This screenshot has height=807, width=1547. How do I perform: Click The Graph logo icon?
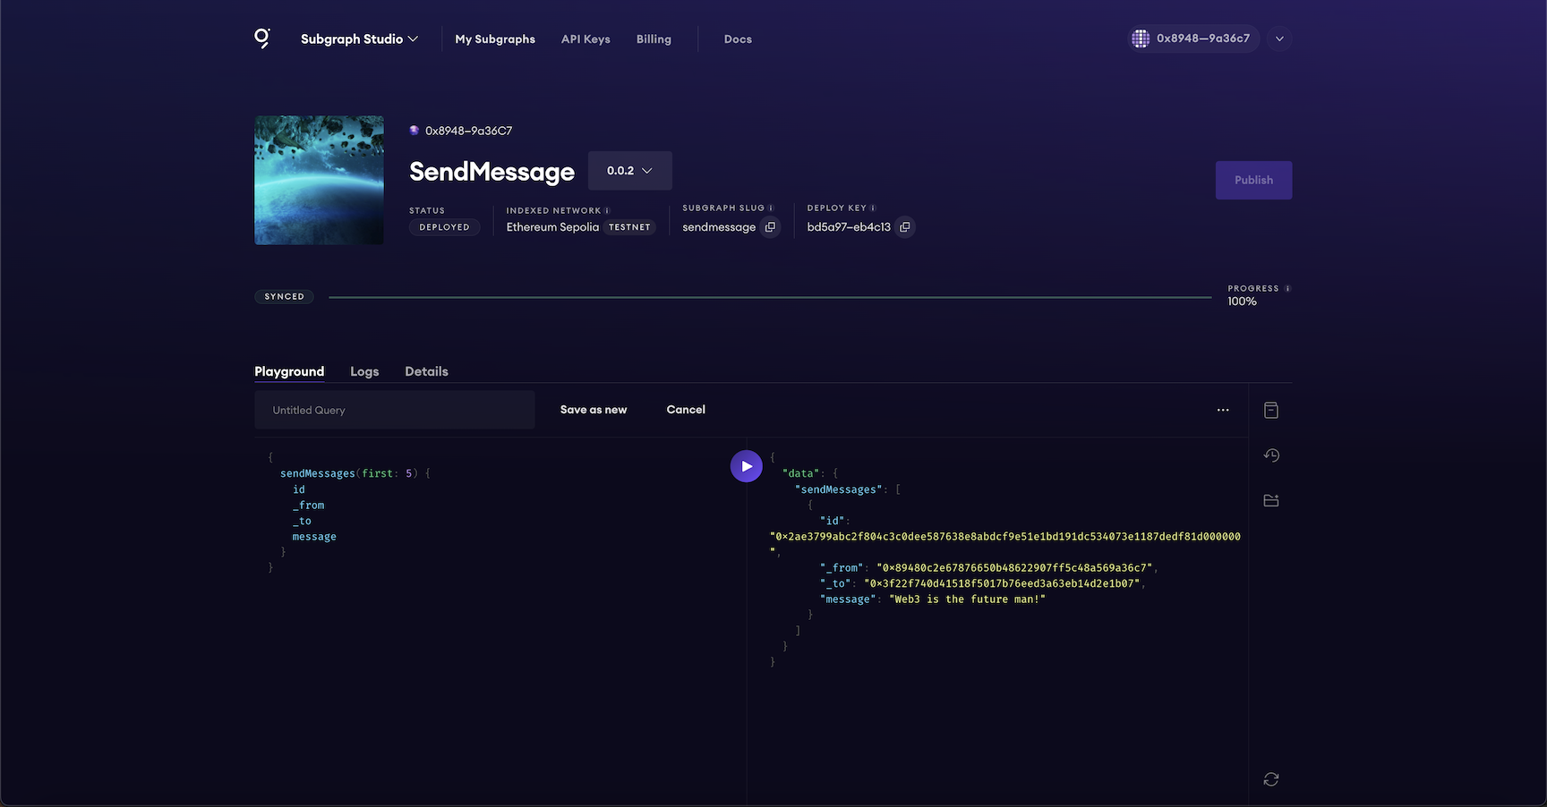(262, 38)
